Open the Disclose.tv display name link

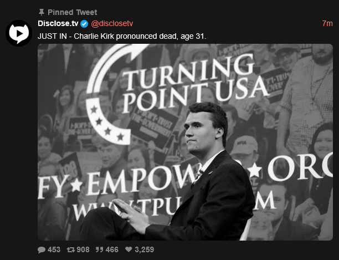(58, 23)
